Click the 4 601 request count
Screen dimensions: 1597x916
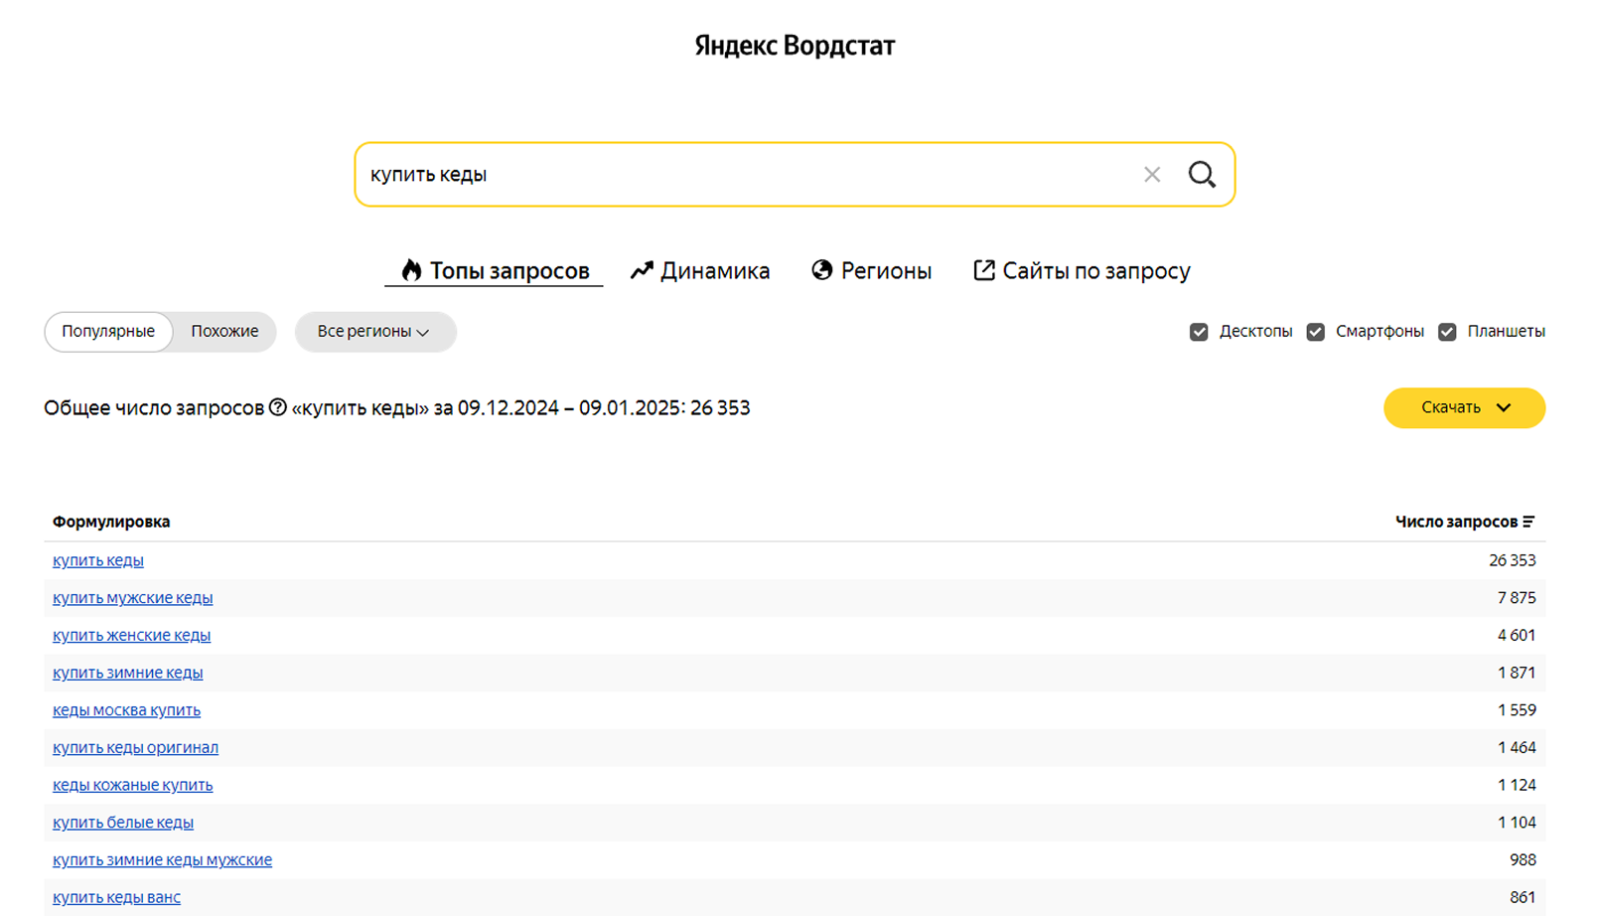pos(1517,636)
